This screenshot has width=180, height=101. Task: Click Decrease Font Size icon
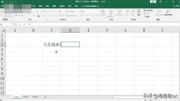[46, 11]
